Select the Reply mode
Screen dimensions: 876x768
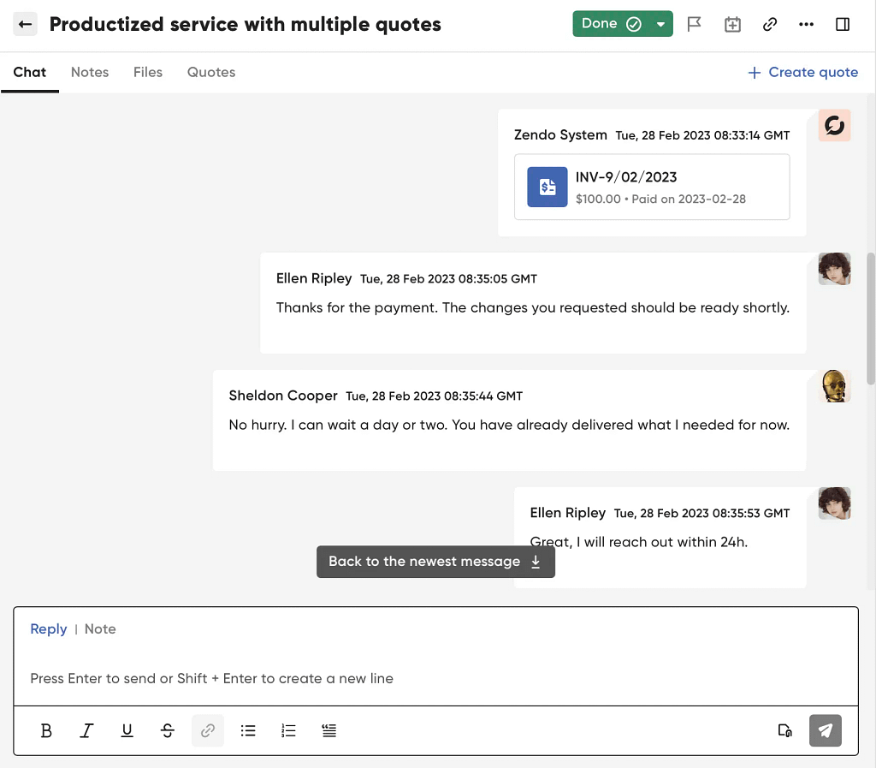[49, 628]
